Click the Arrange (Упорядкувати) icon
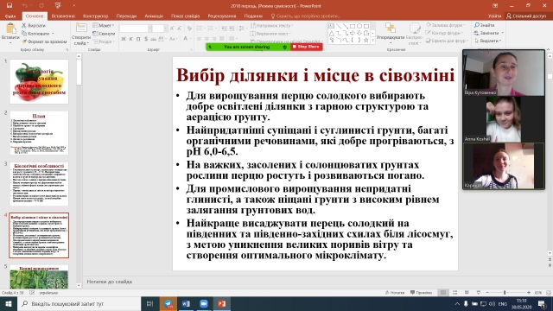553x311 pixels. (391, 28)
